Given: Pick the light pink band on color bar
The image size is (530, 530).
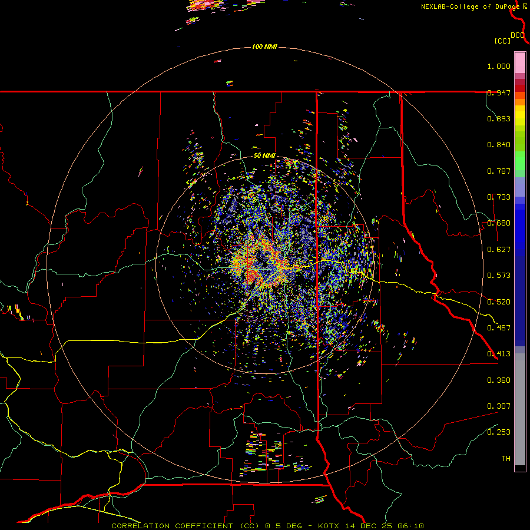Looking at the screenshot, I should click(x=520, y=63).
